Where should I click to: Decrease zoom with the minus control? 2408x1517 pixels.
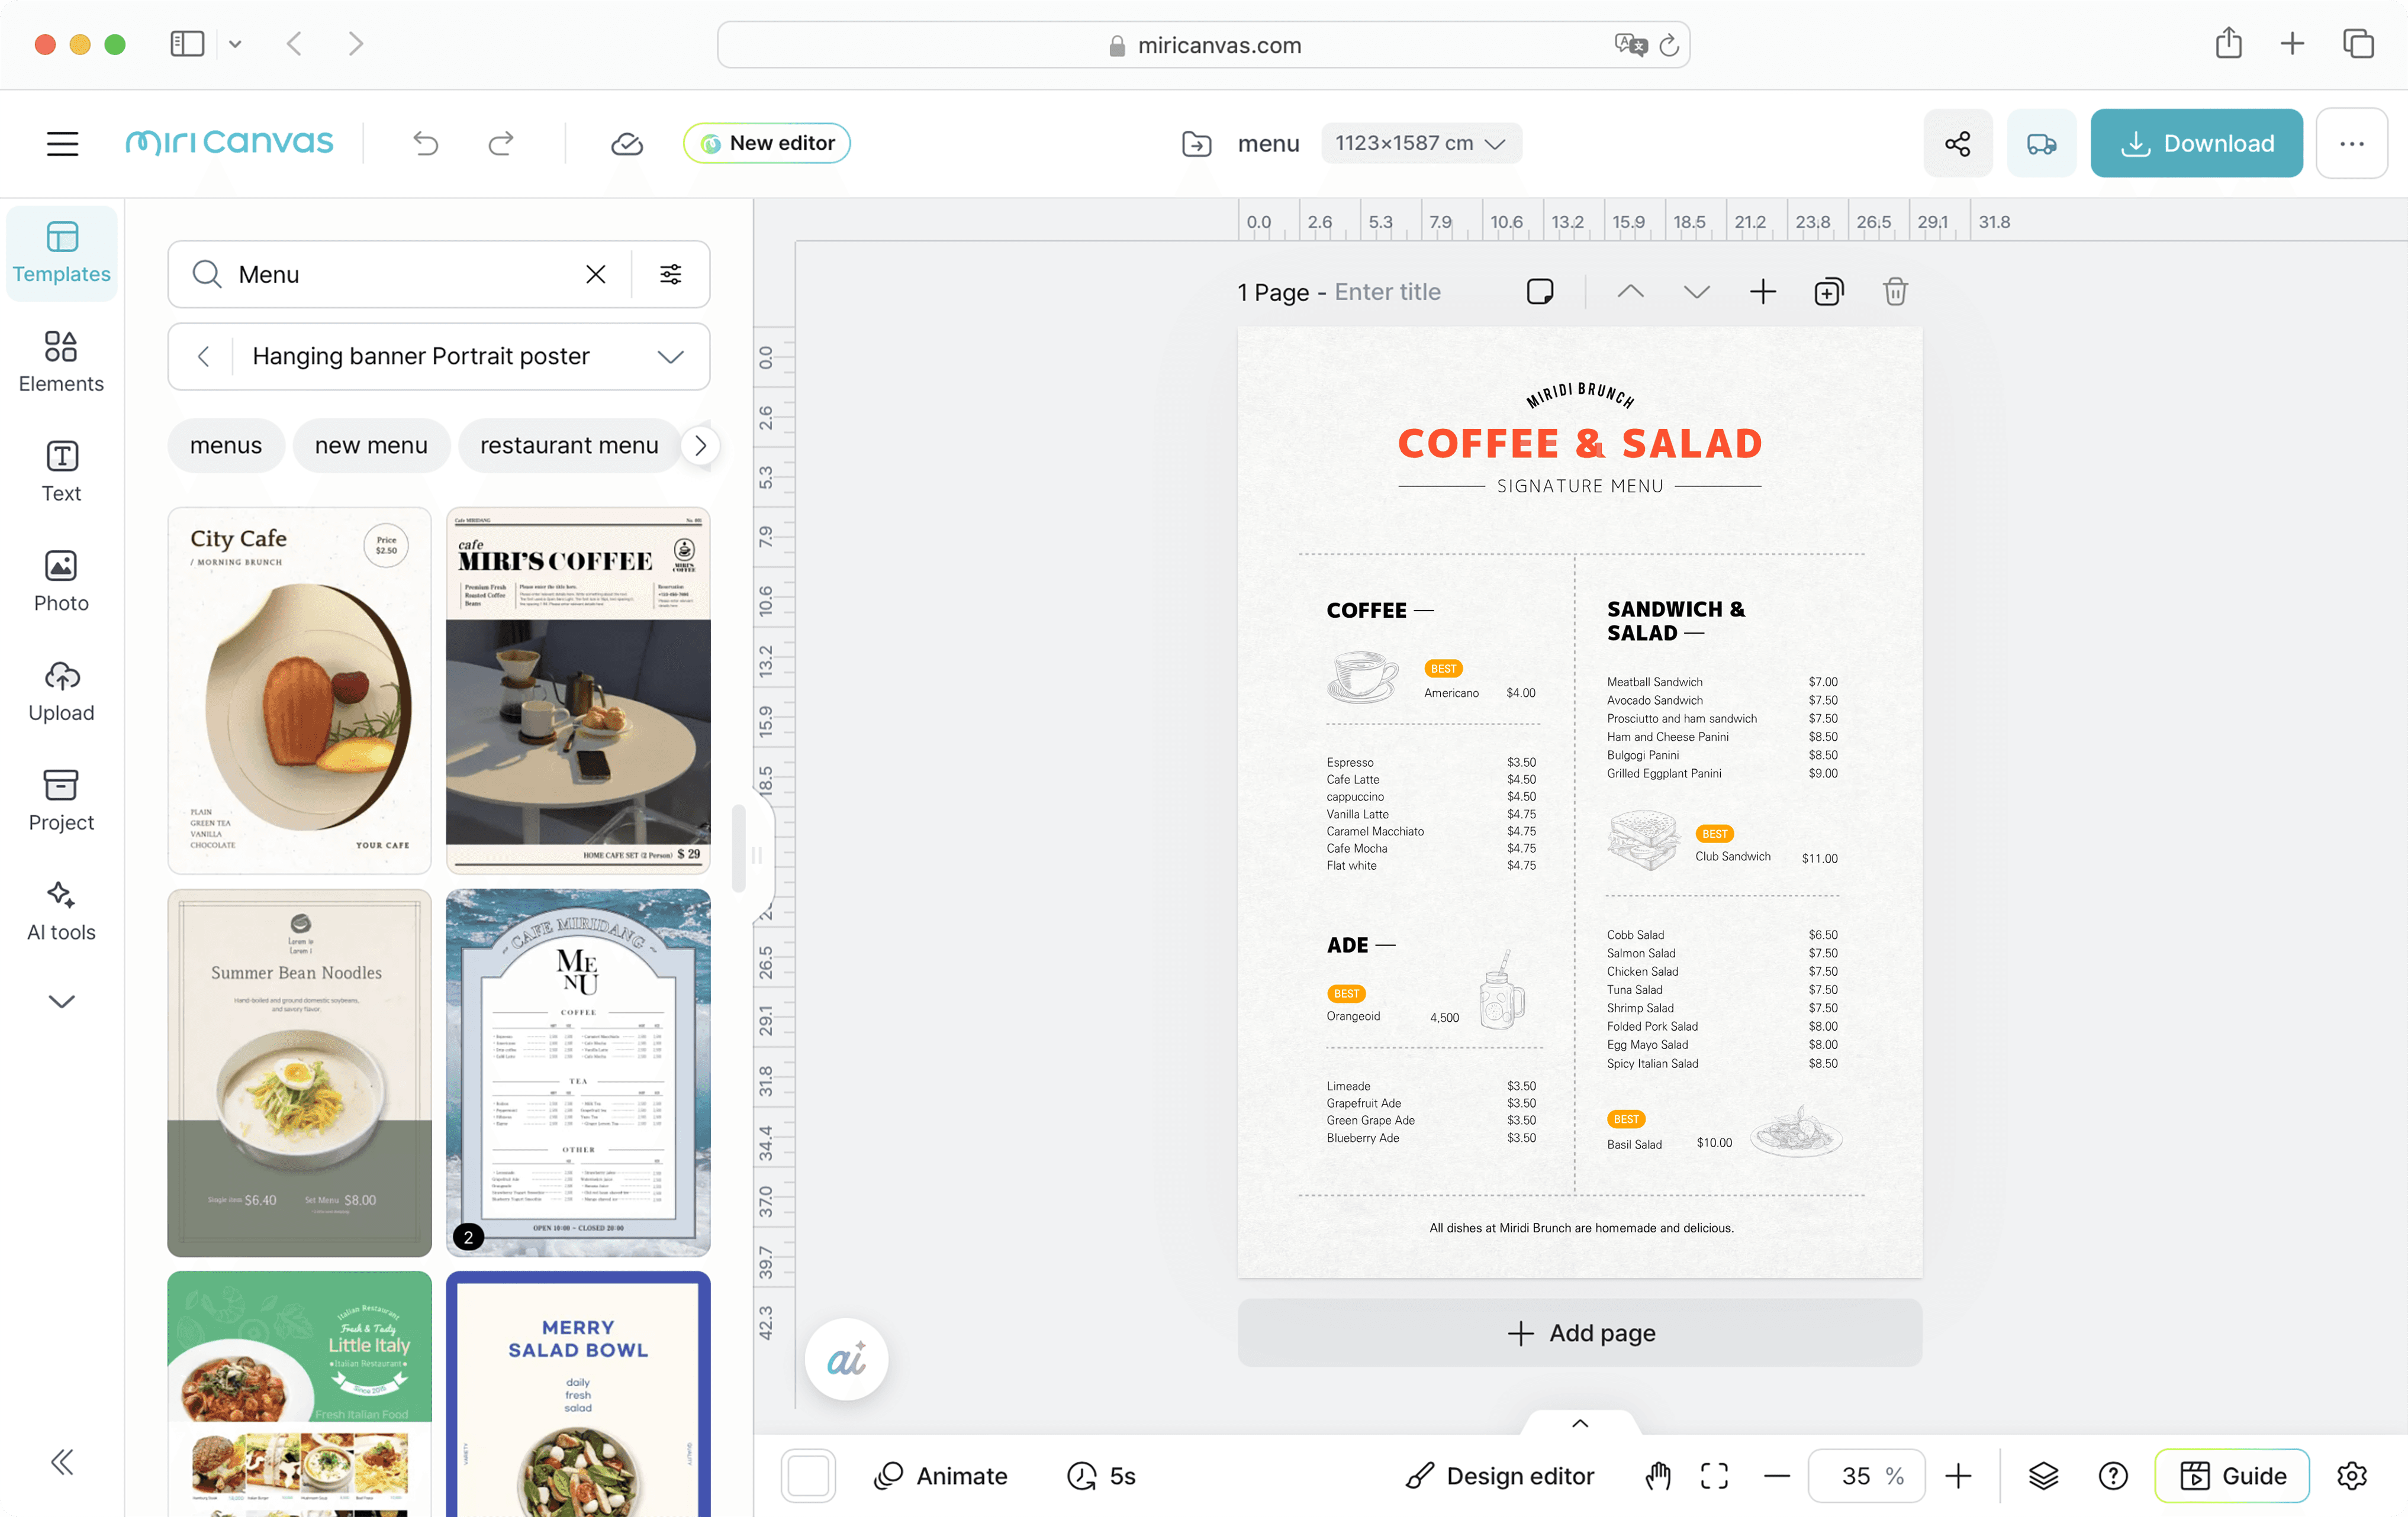point(1777,1475)
